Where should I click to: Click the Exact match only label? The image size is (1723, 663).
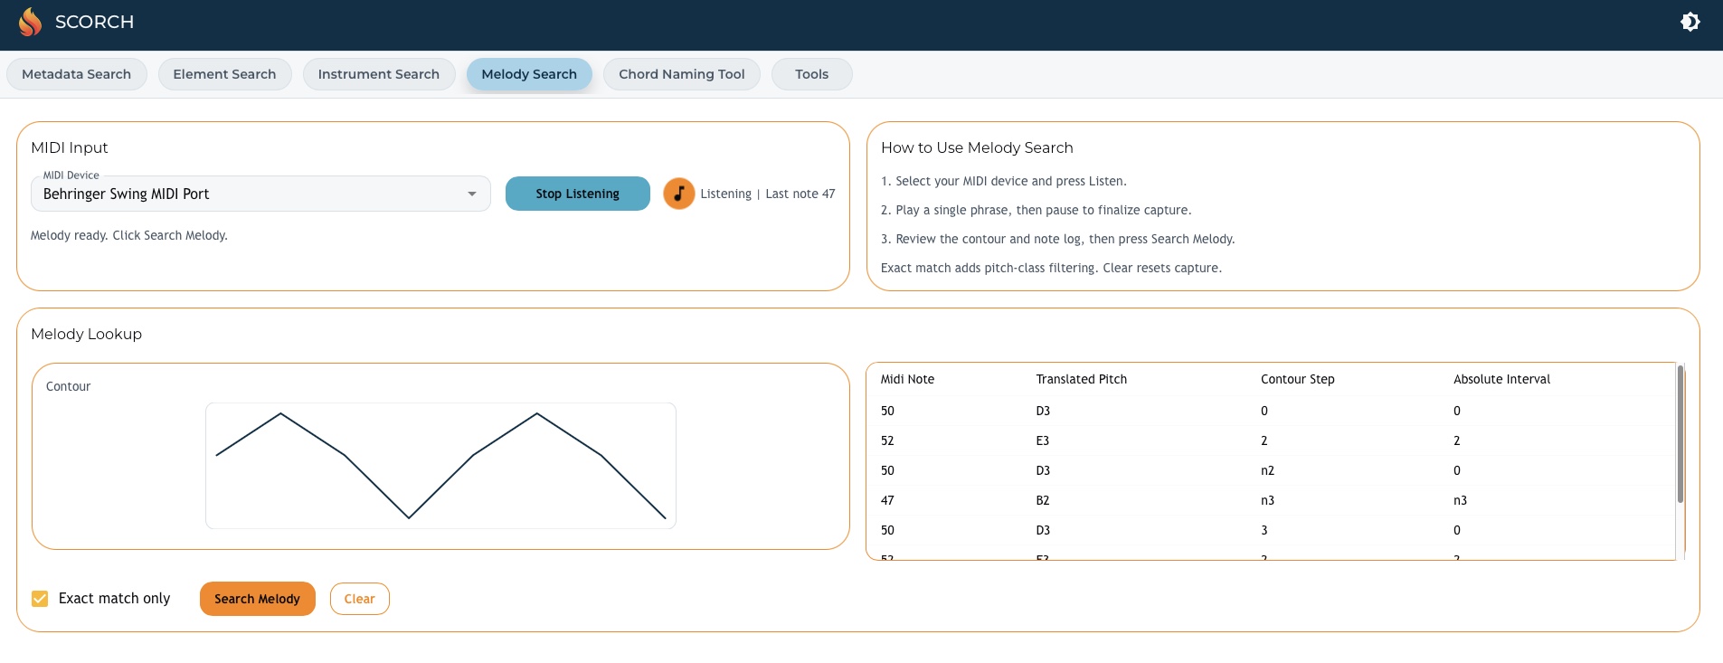click(x=114, y=598)
